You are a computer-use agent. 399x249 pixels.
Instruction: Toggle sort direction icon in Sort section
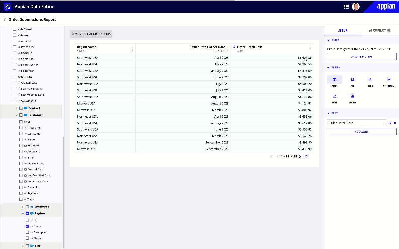coord(390,123)
